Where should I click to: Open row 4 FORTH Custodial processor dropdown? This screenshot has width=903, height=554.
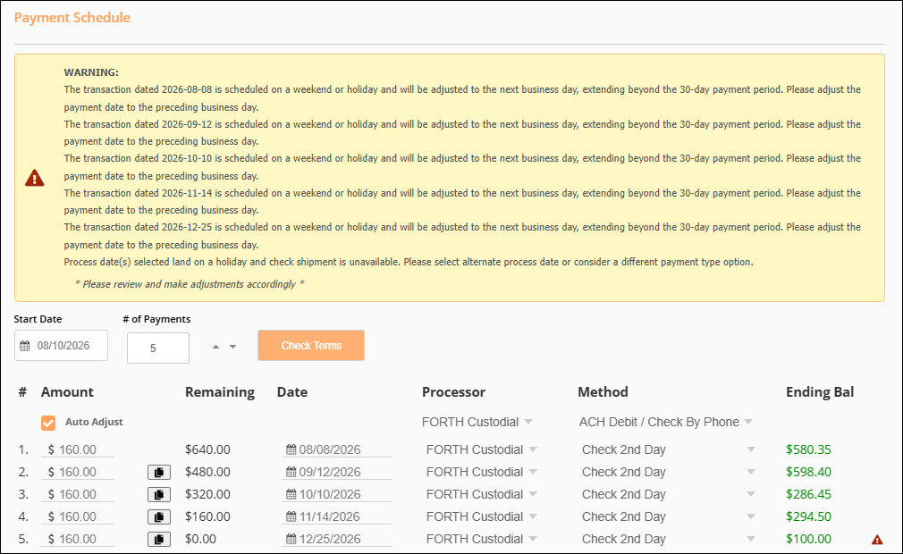pos(481,516)
